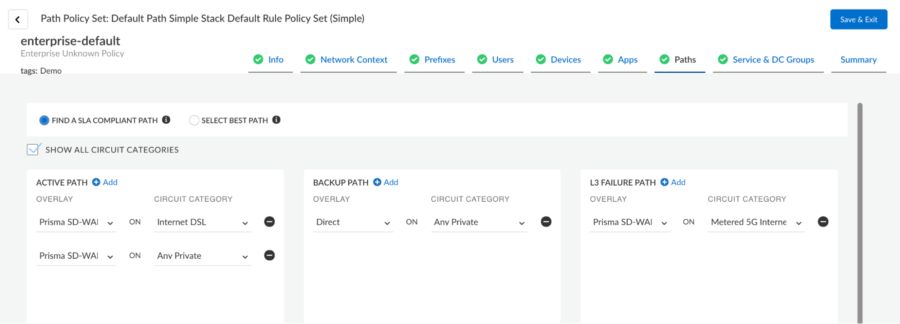Click info icon beside Select Best Path

pyautogui.click(x=276, y=120)
